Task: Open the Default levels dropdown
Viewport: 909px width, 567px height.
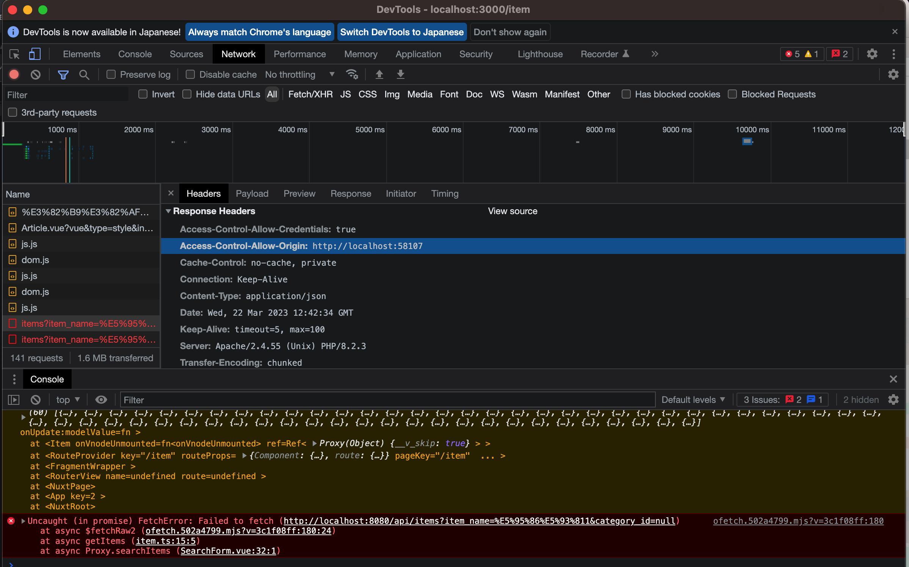Action: coord(693,400)
